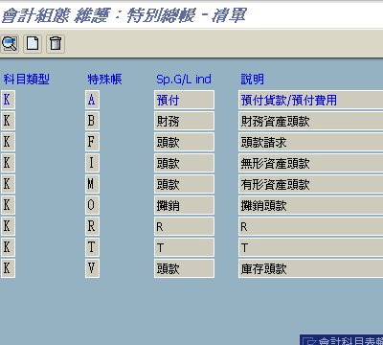Image resolution: width=383 pixels, height=345 pixels.
Task: Click special G/L indicator O cell
Action: pyautogui.click(x=92, y=205)
